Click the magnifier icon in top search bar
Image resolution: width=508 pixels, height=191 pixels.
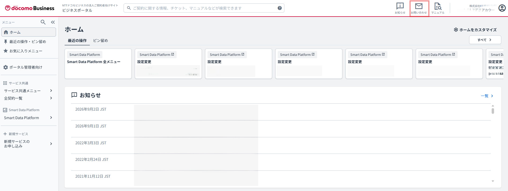point(129,8)
